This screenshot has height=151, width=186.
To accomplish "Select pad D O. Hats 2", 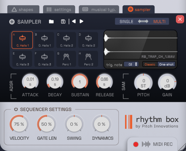I will (88, 40).
